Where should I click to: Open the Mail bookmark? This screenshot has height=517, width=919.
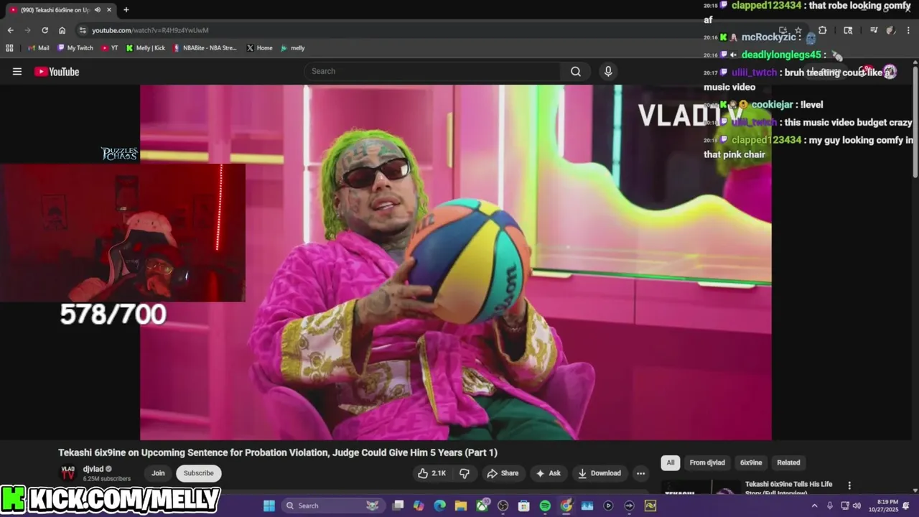[x=38, y=48]
